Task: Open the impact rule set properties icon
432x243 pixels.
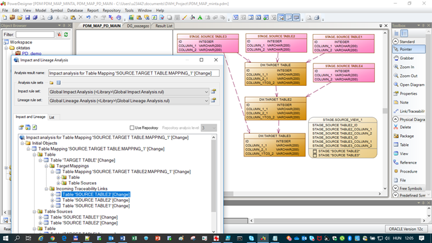Action: (213, 91)
